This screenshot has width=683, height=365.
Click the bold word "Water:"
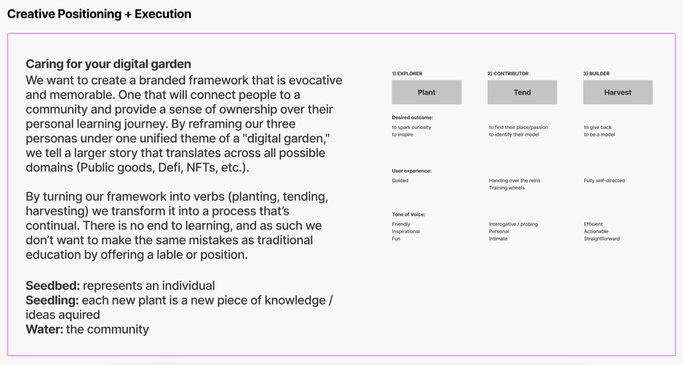[x=44, y=329]
